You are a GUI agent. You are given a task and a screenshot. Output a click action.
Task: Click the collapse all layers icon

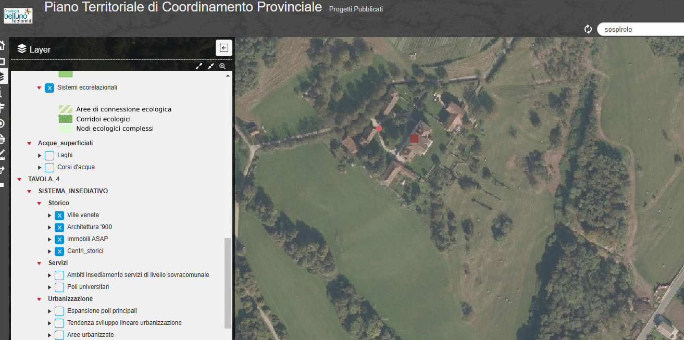(211, 66)
